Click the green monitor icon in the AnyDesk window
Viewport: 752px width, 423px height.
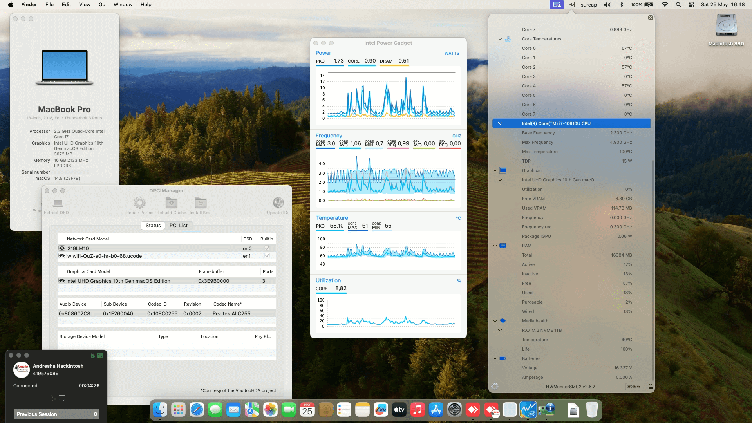coord(100,355)
